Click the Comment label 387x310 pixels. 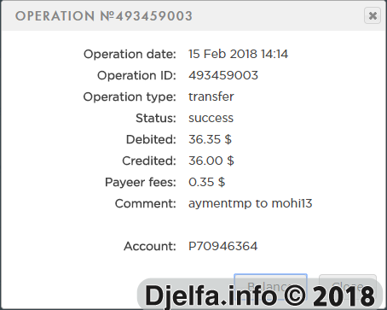(x=146, y=203)
